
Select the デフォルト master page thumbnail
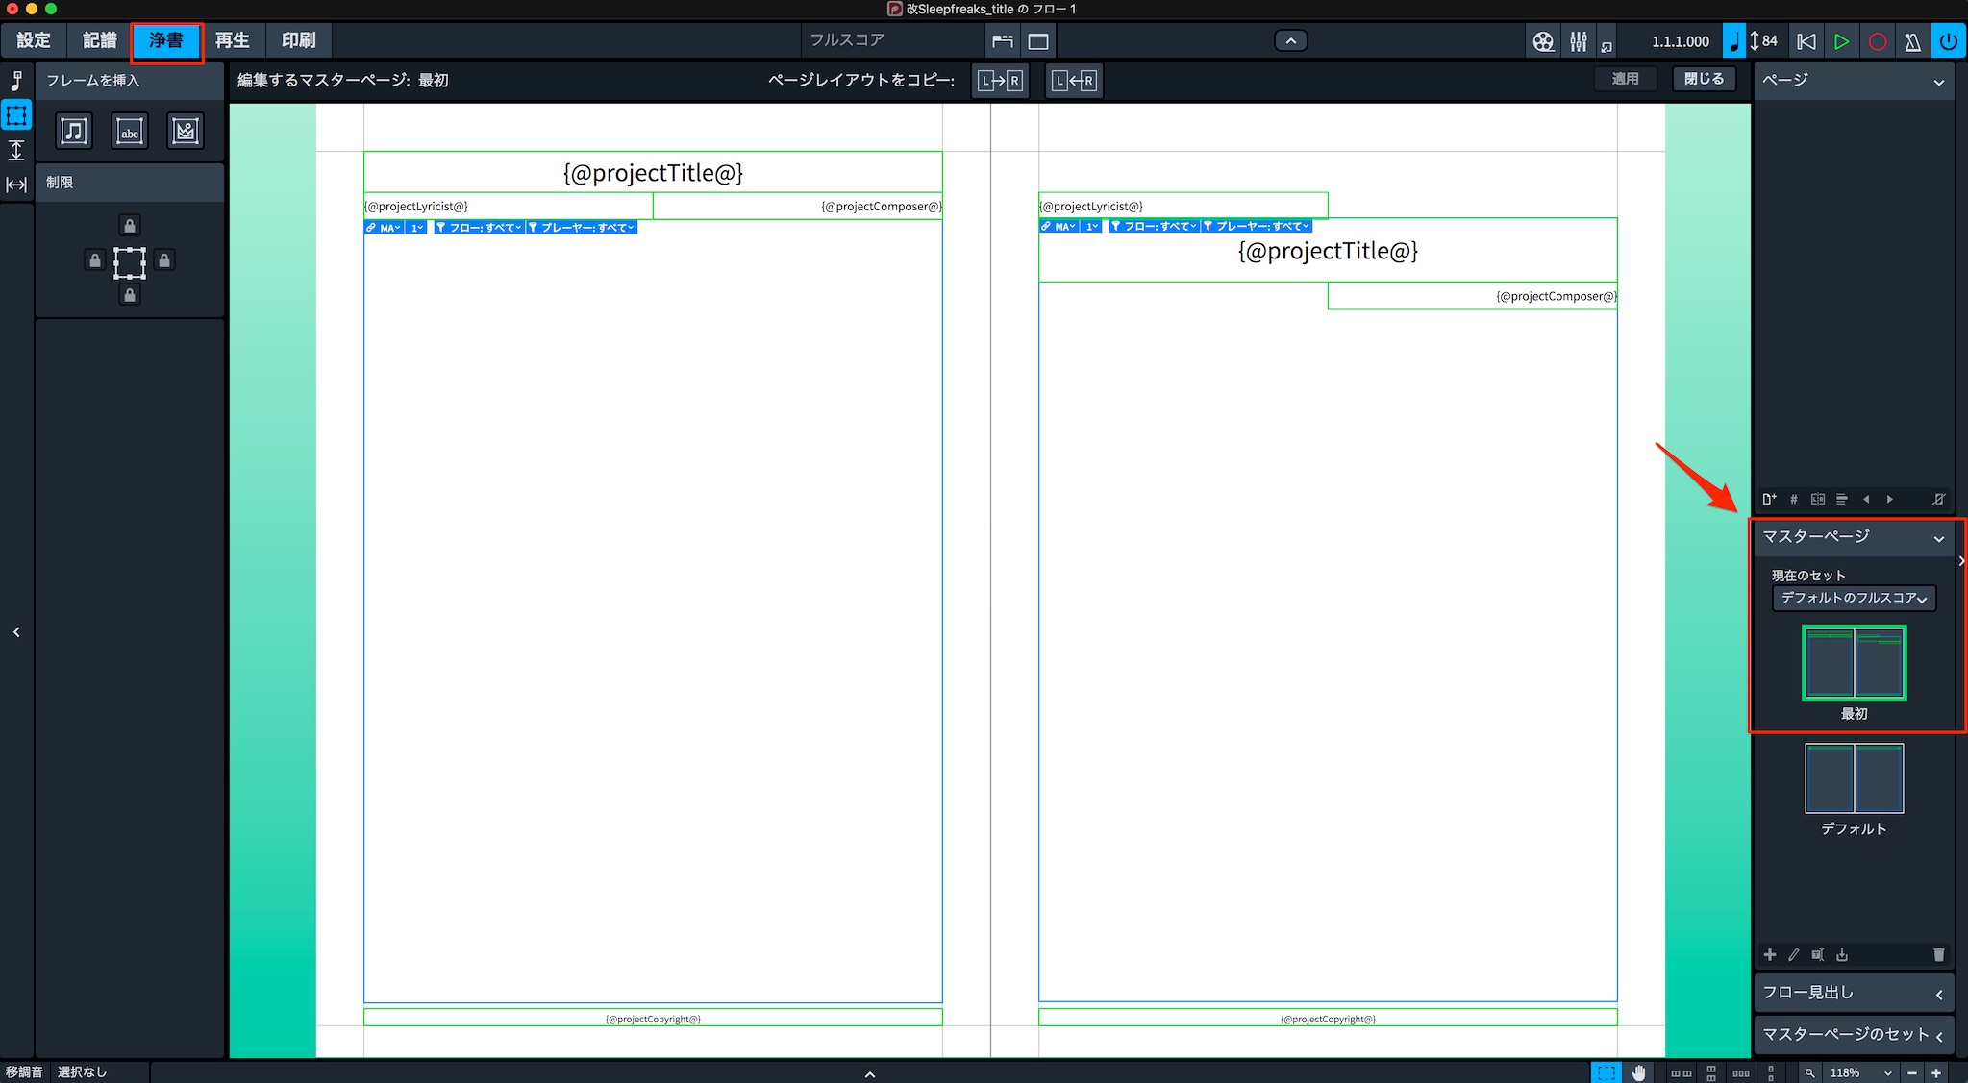pyautogui.click(x=1854, y=778)
